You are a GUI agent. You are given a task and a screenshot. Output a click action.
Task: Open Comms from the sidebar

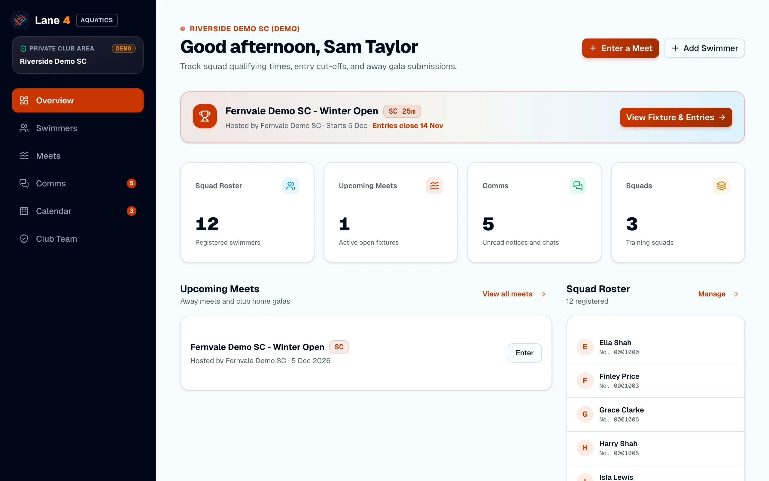78,184
